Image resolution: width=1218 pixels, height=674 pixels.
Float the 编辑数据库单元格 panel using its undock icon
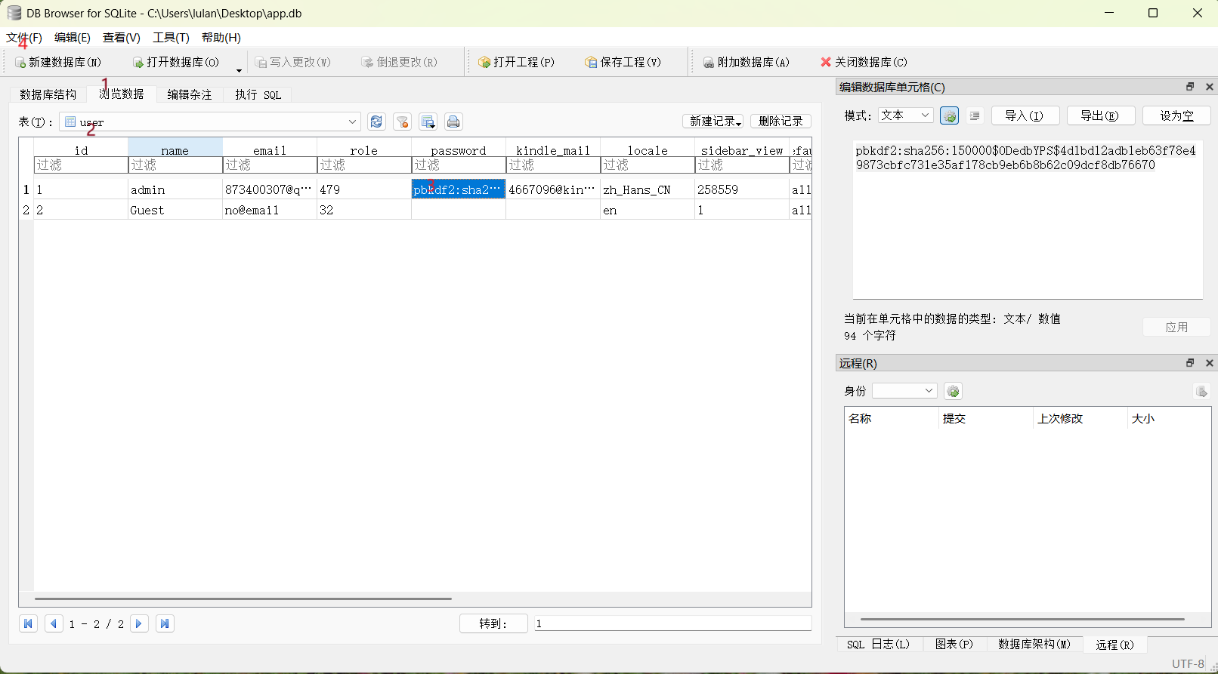pos(1190,87)
